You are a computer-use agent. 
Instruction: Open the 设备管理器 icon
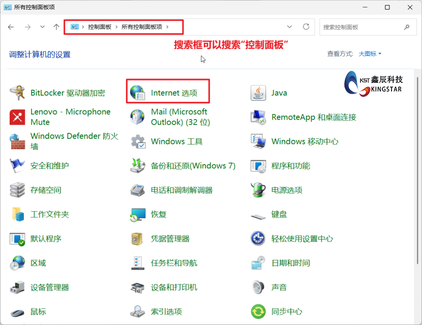(18, 287)
